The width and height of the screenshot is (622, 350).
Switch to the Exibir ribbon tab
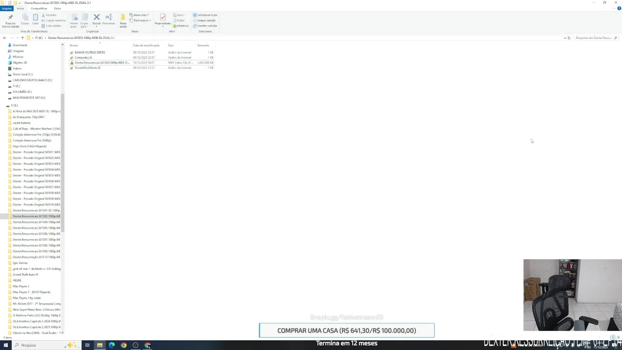click(x=57, y=8)
